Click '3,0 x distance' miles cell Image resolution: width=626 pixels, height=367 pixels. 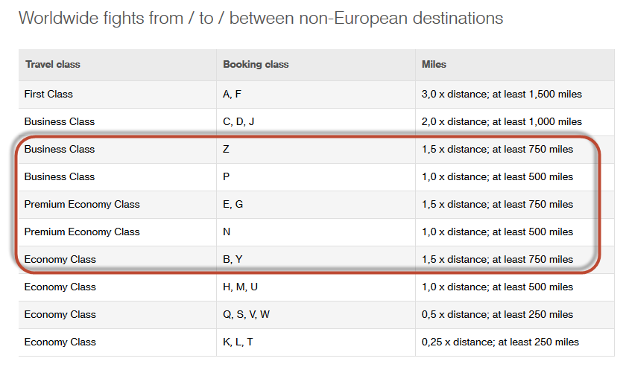click(x=502, y=94)
